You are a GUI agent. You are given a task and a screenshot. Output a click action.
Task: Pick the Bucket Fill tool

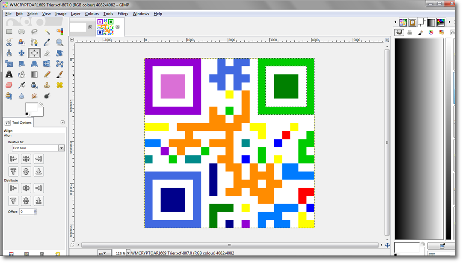(21, 74)
